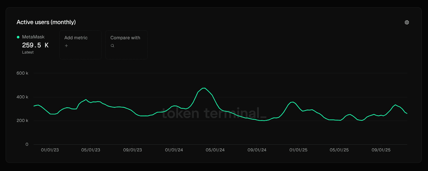Click the 600 k y-axis label
Viewport: 428px width, 171px height.
(x=22, y=73)
